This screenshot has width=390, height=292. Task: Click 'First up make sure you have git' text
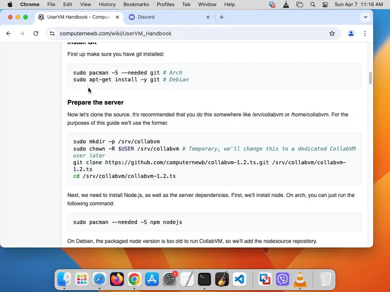[x=116, y=54]
